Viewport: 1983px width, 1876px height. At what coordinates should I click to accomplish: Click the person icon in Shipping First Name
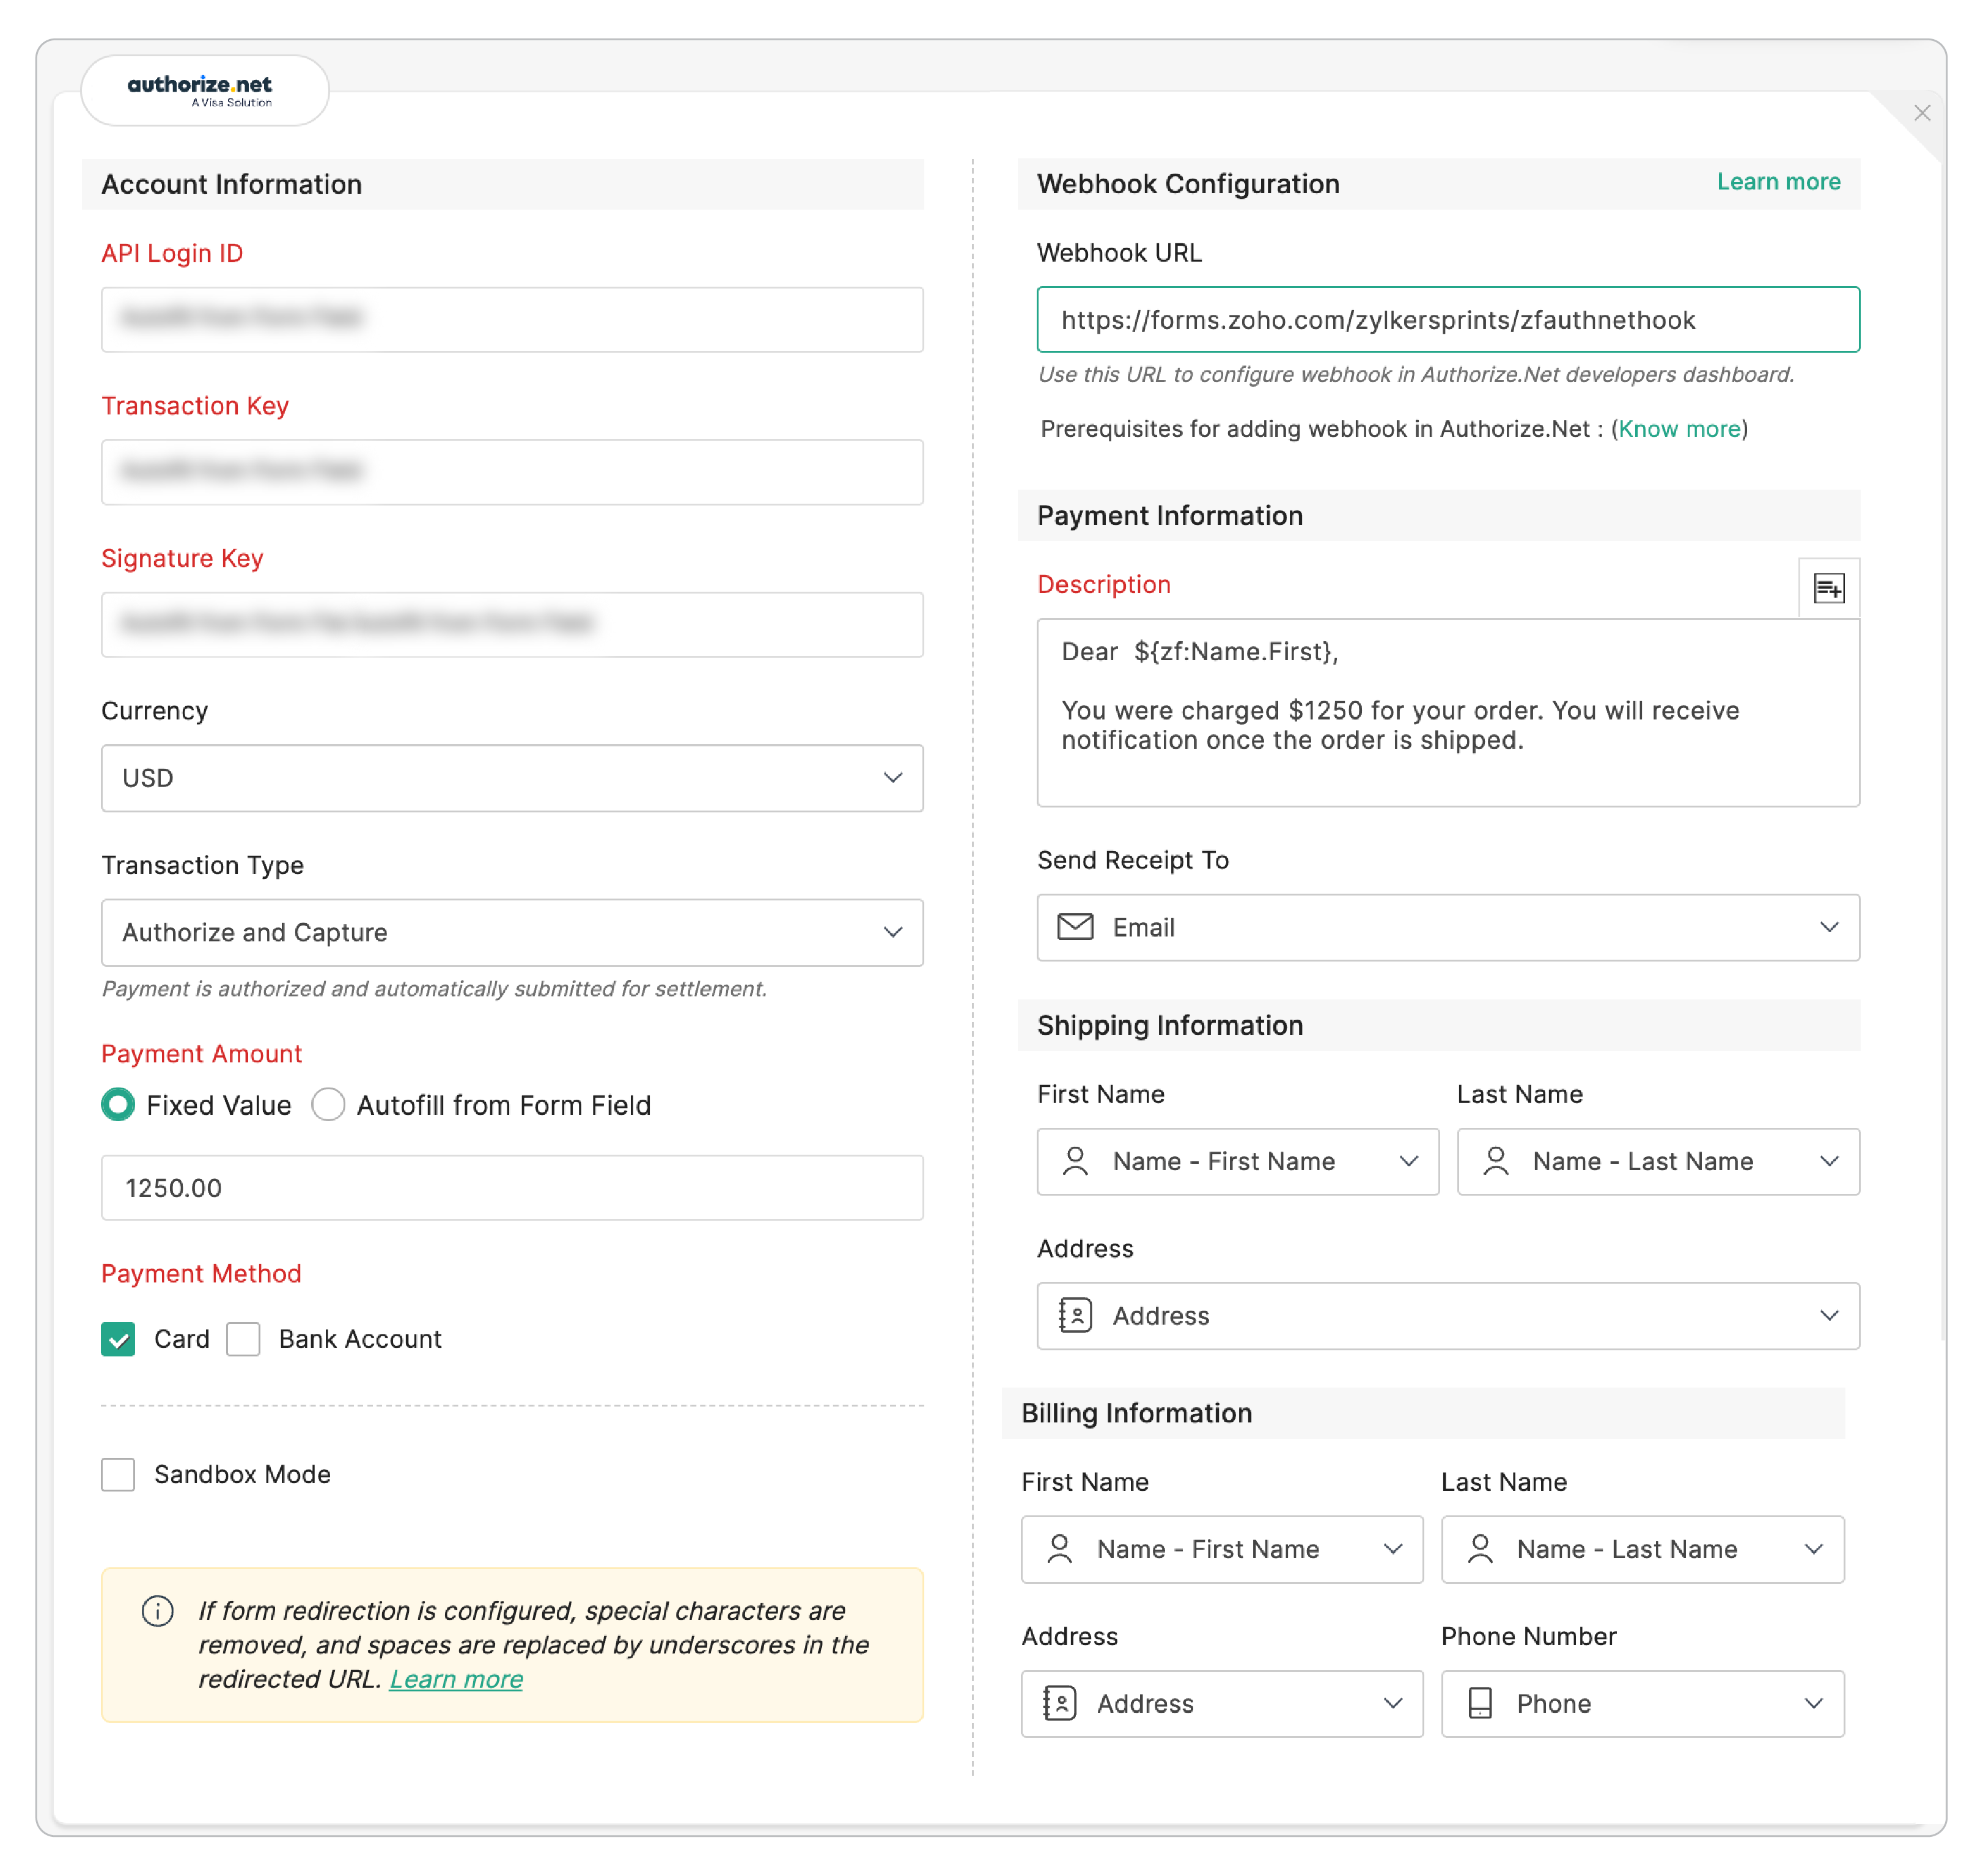(x=1074, y=1160)
